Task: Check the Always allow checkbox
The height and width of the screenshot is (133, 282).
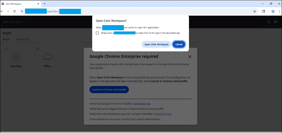Action: click(97, 33)
